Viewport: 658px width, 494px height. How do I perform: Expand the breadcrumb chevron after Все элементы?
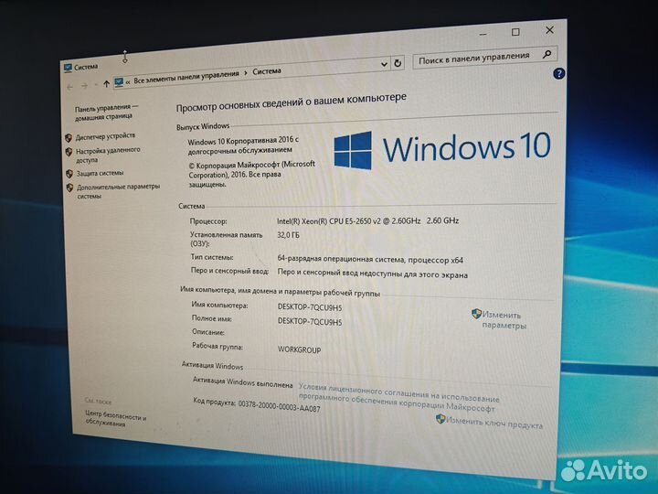coord(246,73)
